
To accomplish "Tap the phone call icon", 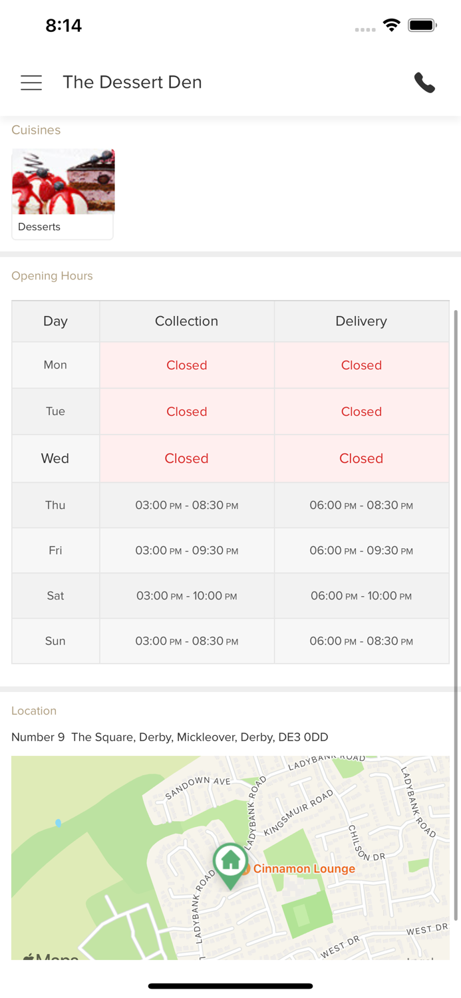I will coord(424,83).
